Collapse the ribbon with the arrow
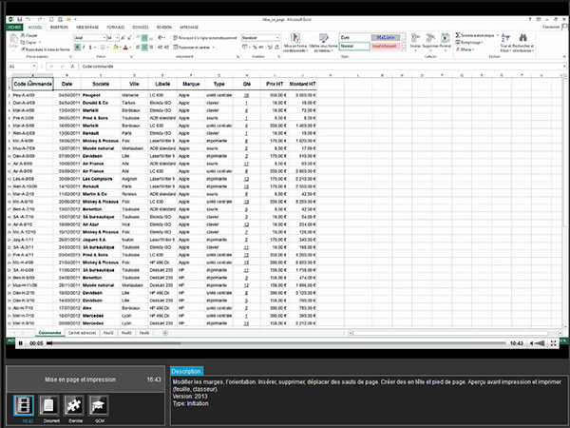The image size is (570, 428). [x=564, y=57]
